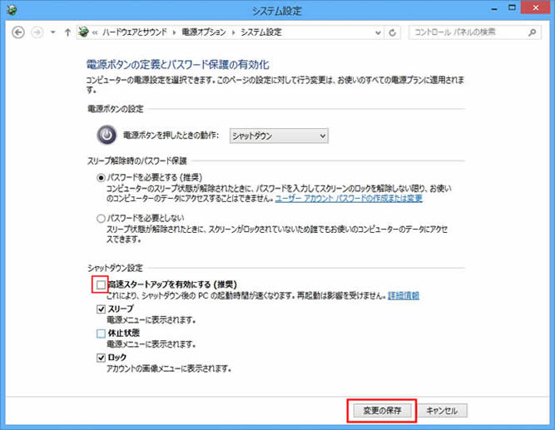Go forward with the forward arrow
The height and width of the screenshot is (430, 555).
pyautogui.click(x=37, y=32)
